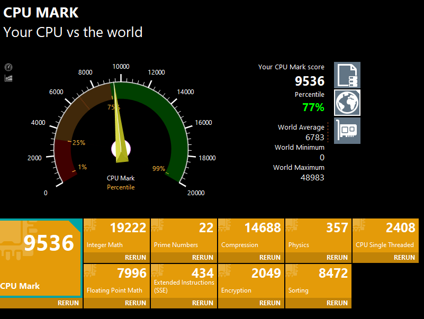The image size is (424, 319).
Task: Rerun the Prime Numbers test
Action: click(203, 258)
